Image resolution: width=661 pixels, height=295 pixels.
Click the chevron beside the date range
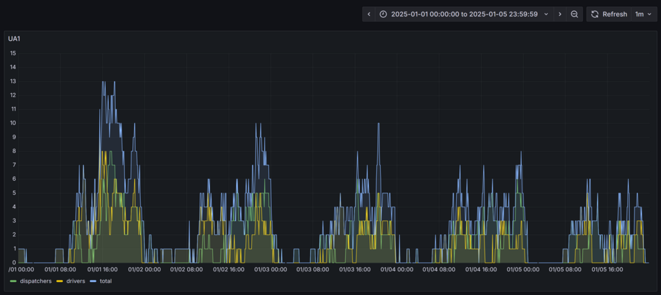[546, 14]
